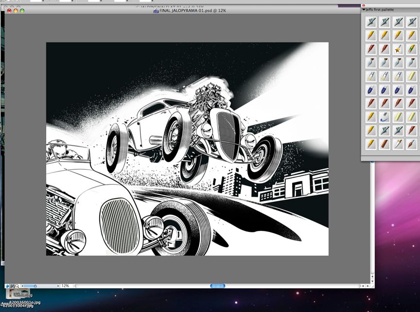Choose the first brown conte brush in the third row
This screenshot has height=312, width=420.
click(x=371, y=49)
